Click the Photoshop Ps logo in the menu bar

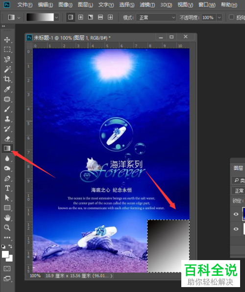pyautogui.click(x=7, y=4)
